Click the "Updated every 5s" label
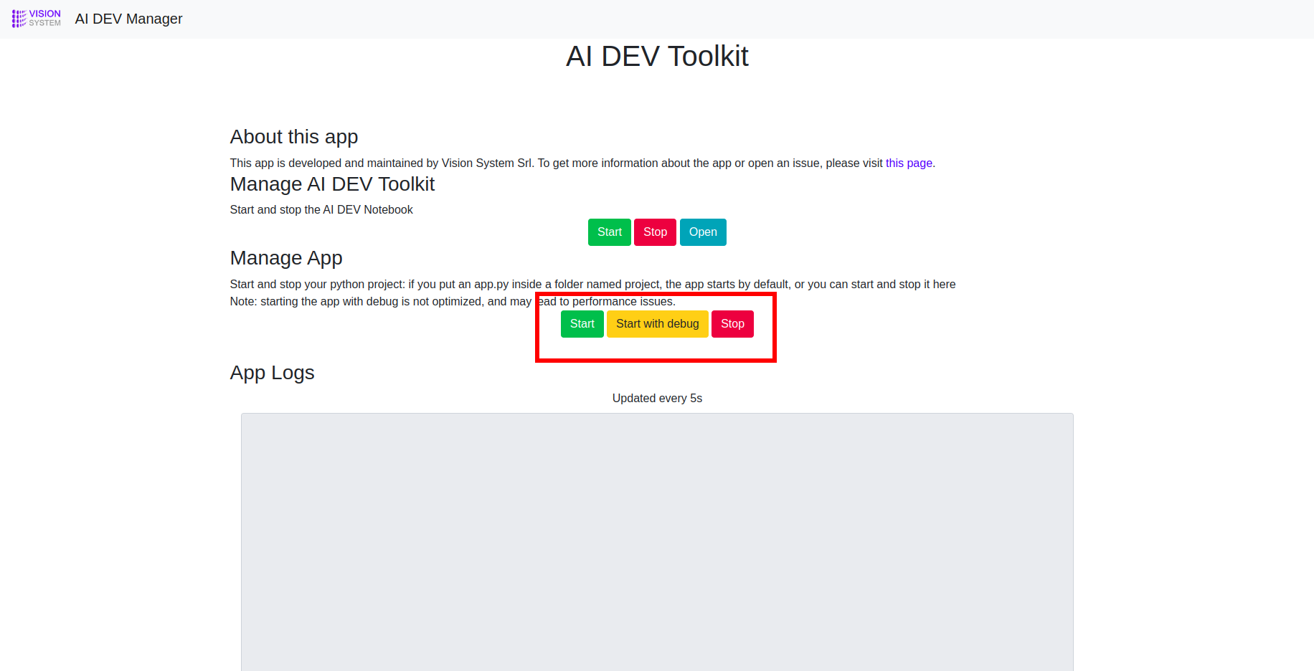The height and width of the screenshot is (671, 1314). point(657,399)
